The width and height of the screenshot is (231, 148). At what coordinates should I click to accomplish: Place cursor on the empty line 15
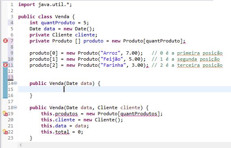[x=124, y=89]
